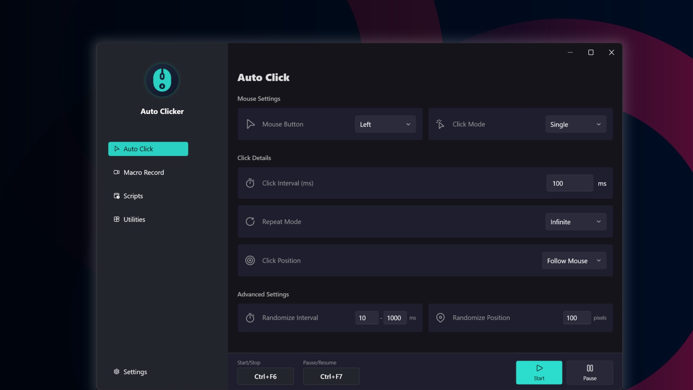Click the Mouse Button cursor icon
Screen dimensions: 693x390
pos(250,124)
